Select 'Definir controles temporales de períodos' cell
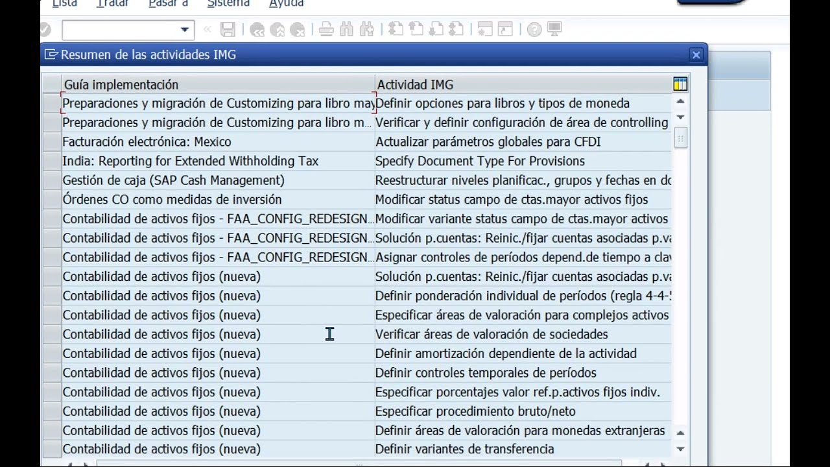 (x=523, y=372)
